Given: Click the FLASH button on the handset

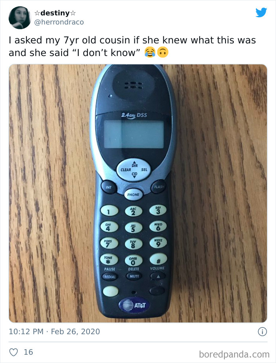Looking at the screenshot, I should click(159, 187).
